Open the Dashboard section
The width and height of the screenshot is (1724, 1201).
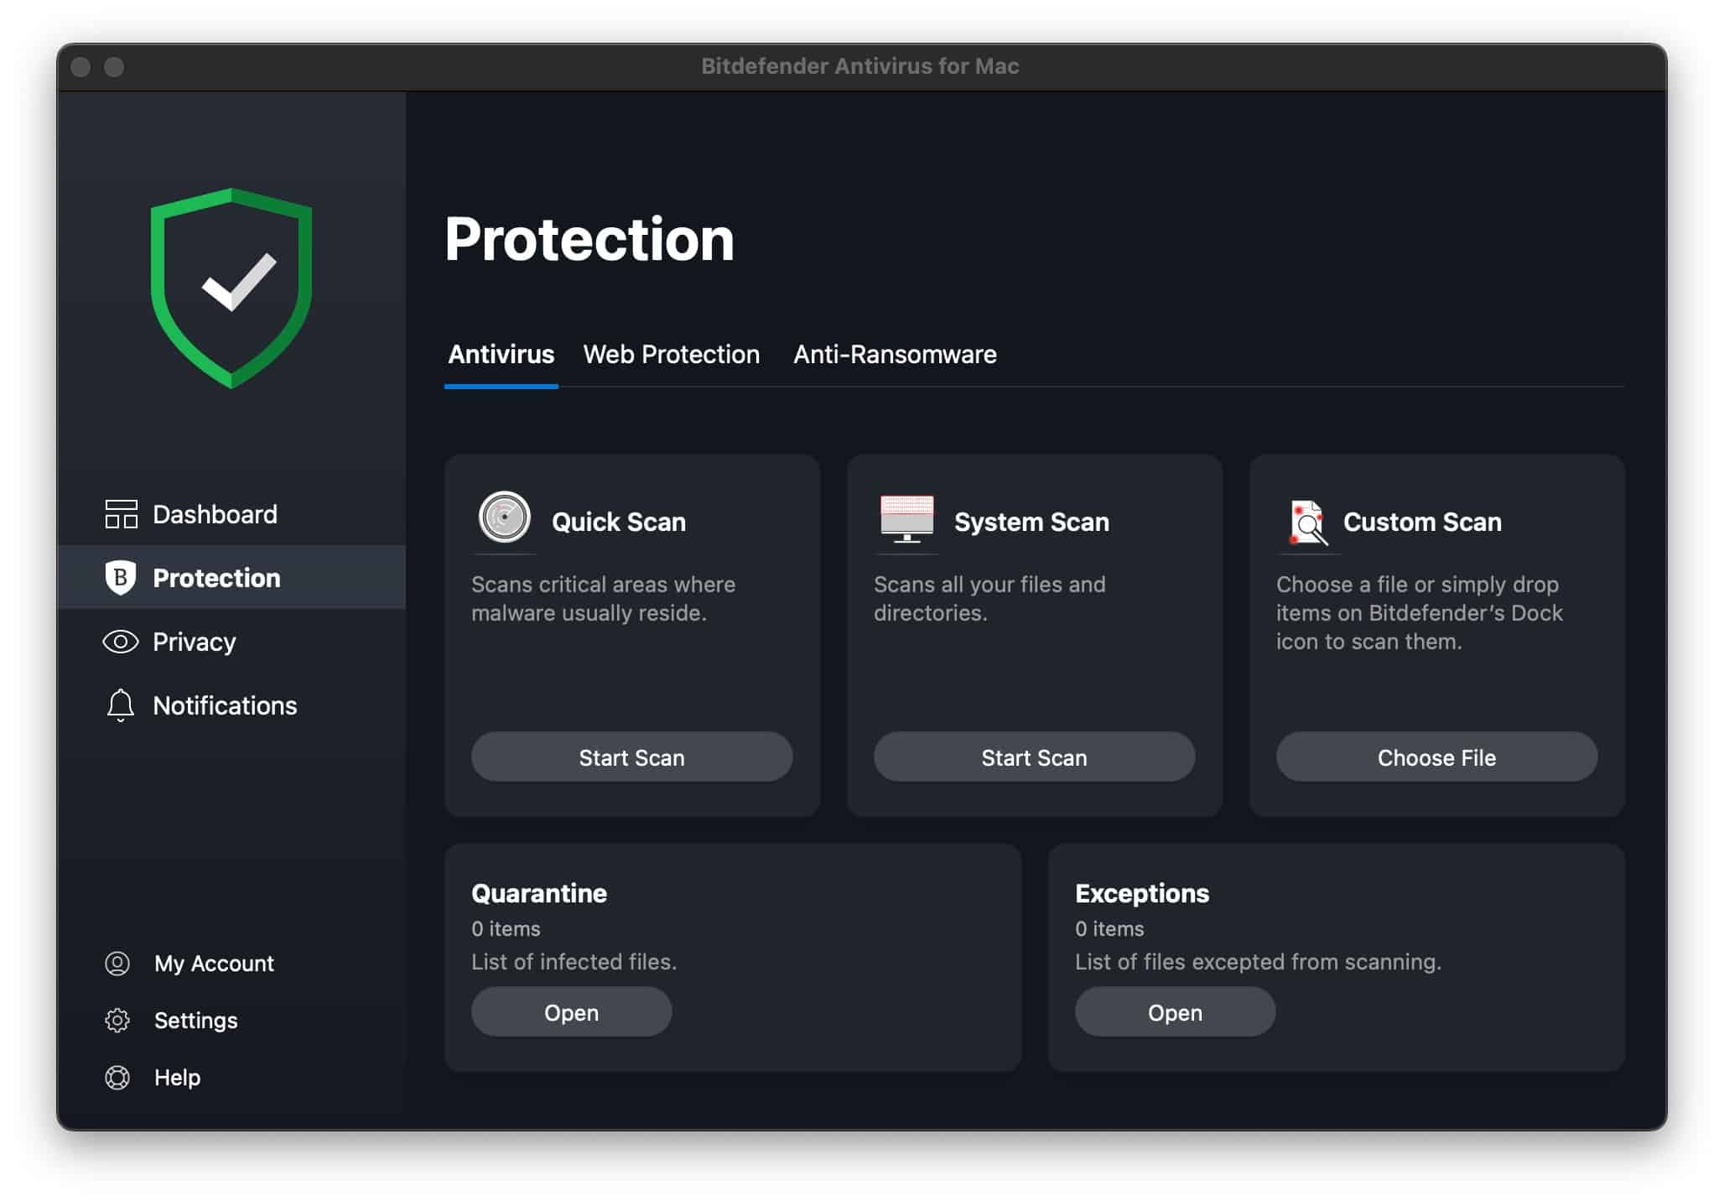[x=231, y=514]
